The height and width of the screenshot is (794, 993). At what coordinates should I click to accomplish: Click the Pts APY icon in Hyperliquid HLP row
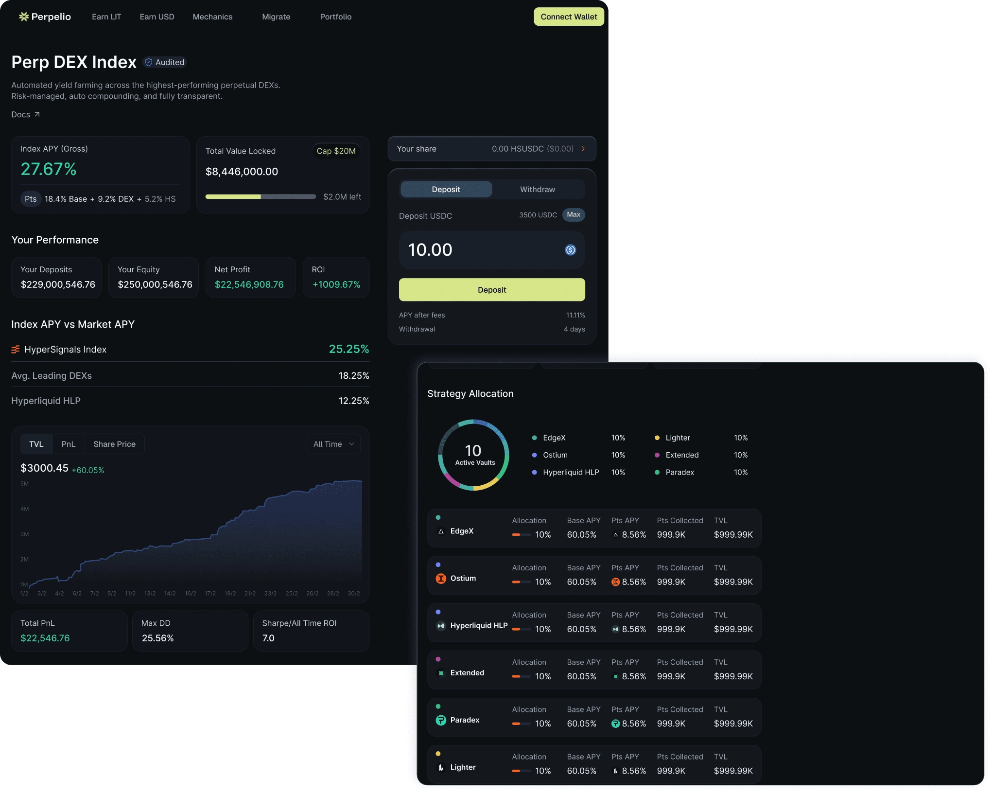coord(616,629)
